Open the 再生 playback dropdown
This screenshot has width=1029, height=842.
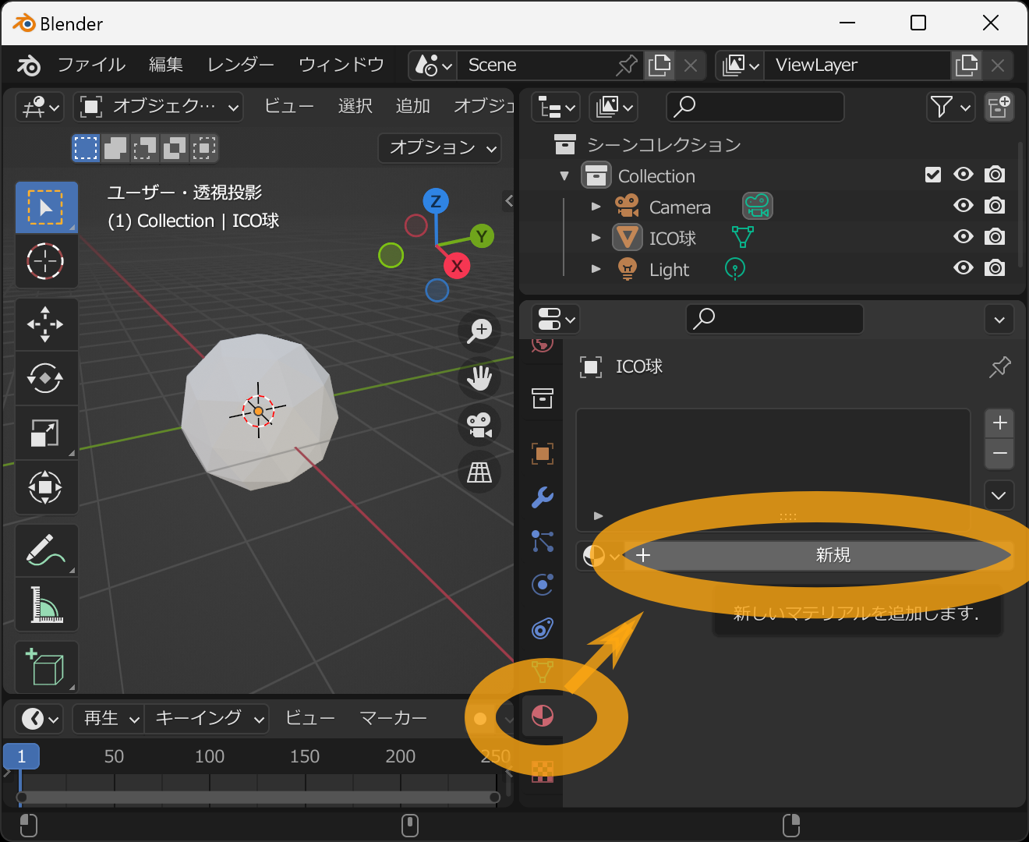pyautogui.click(x=108, y=719)
